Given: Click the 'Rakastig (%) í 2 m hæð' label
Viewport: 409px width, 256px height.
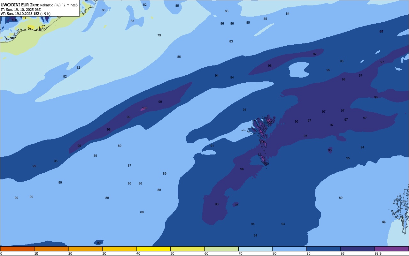Looking at the screenshot, I should click(x=59, y=5).
